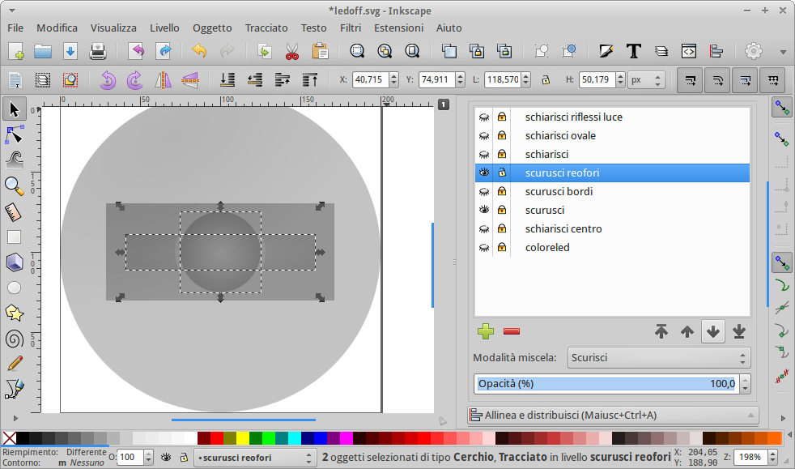The height and width of the screenshot is (469, 795).
Task: Select the node editing tool
Action: point(13,134)
